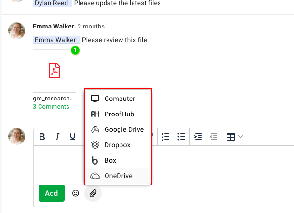Toggle underline formatting in comment editor

pyautogui.click(x=73, y=137)
